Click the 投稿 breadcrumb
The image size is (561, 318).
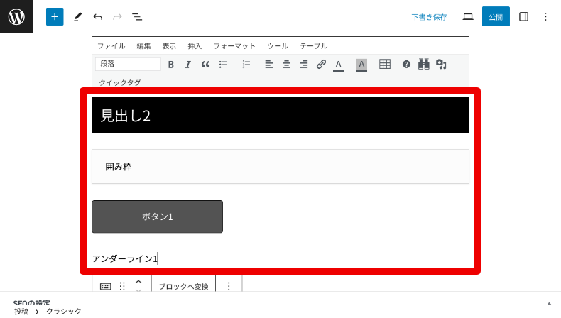point(21,312)
